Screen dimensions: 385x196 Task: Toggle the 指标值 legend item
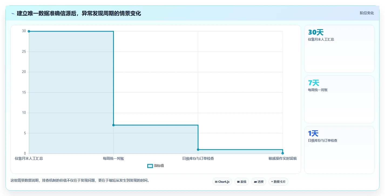(156, 166)
